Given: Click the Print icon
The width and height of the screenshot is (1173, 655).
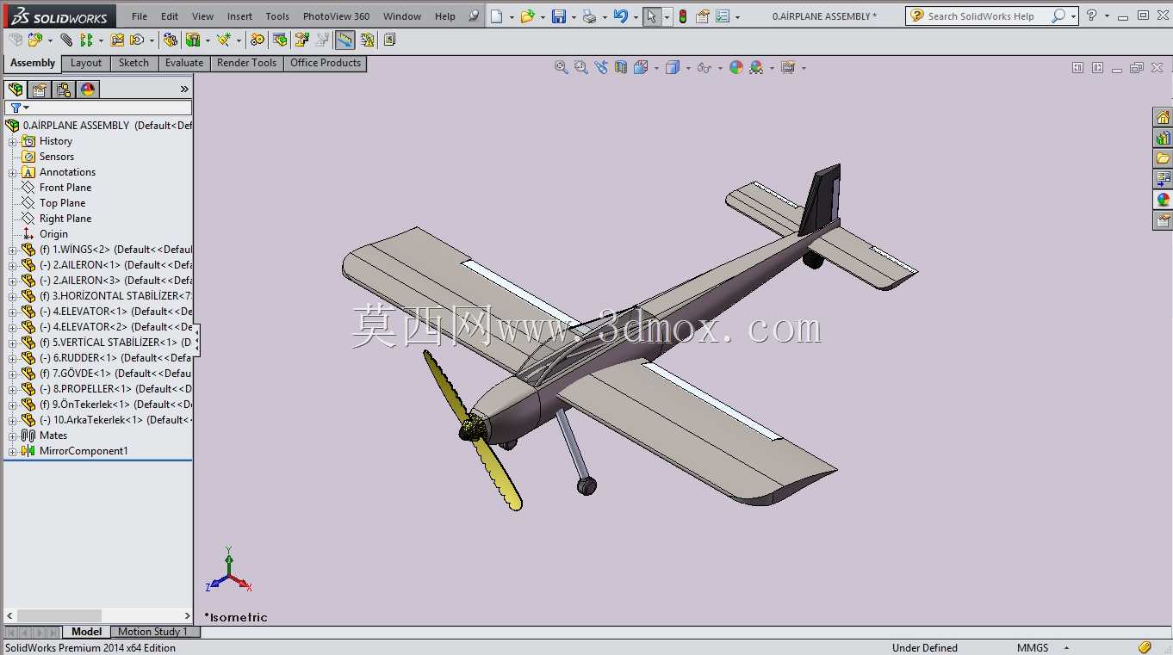Looking at the screenshot, I should (589, 16).
